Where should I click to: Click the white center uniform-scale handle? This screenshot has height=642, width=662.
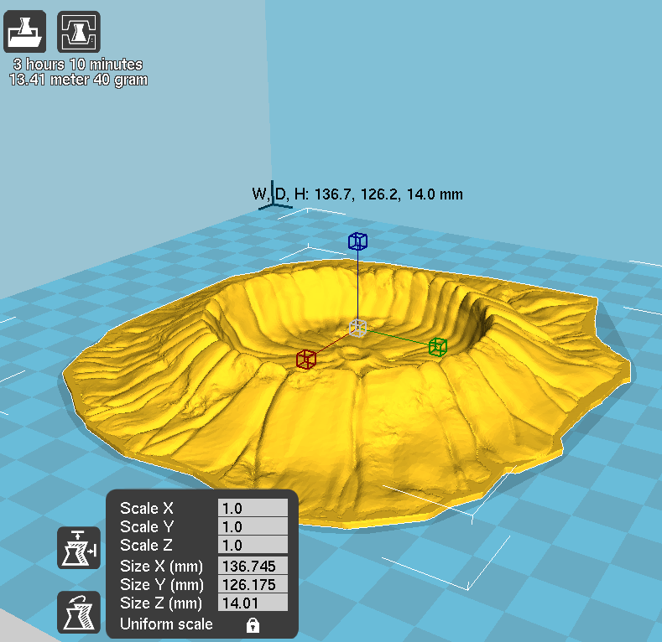(358, 329)
